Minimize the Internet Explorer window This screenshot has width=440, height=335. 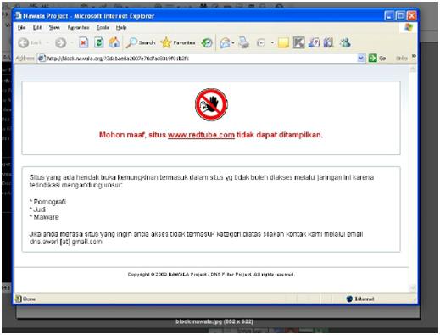point(389,15)
